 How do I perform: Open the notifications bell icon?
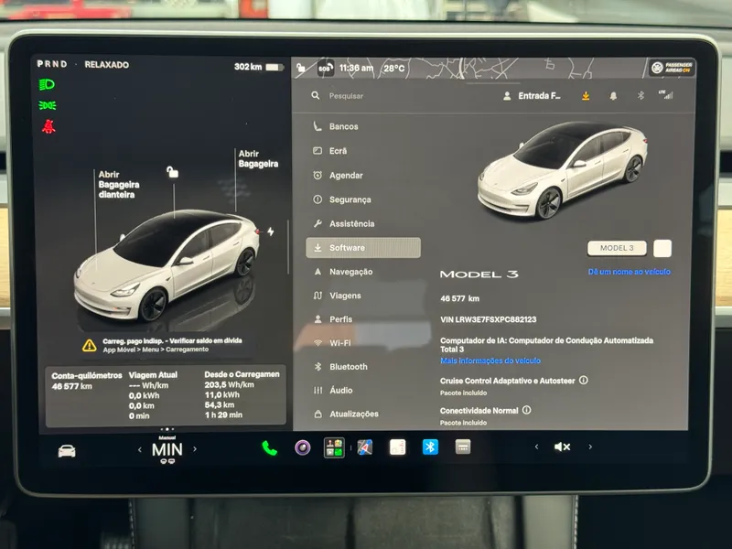tap(613, 96)
